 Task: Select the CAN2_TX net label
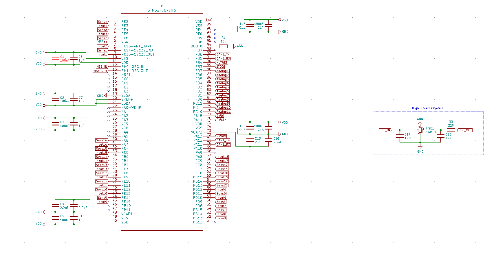point(223,54)
